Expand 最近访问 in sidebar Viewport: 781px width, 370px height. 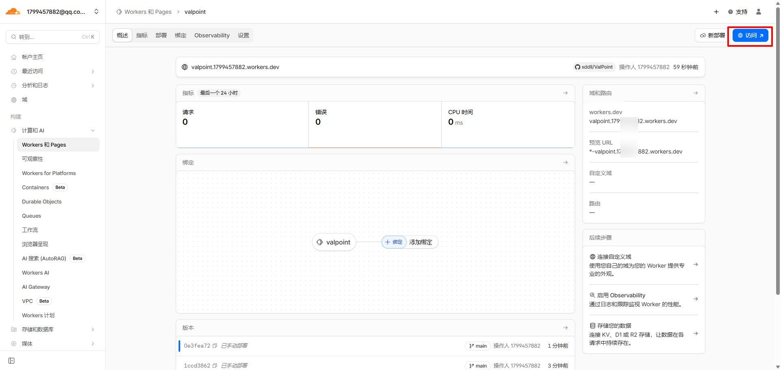(x=53, y=71)
